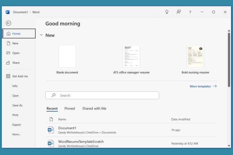Click Save As in the sidebar
This screenshot has width=233, height=155.
(x=17, y=105)
